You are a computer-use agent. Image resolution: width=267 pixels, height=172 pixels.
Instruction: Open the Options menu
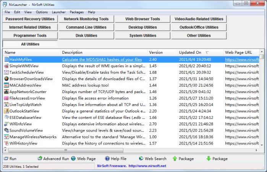[42, 12]
